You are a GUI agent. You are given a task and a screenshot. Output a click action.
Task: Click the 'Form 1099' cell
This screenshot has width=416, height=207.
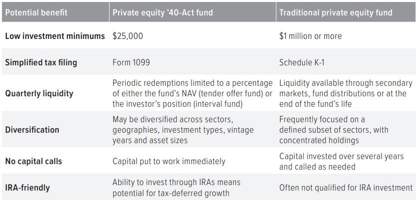(131, 62)
